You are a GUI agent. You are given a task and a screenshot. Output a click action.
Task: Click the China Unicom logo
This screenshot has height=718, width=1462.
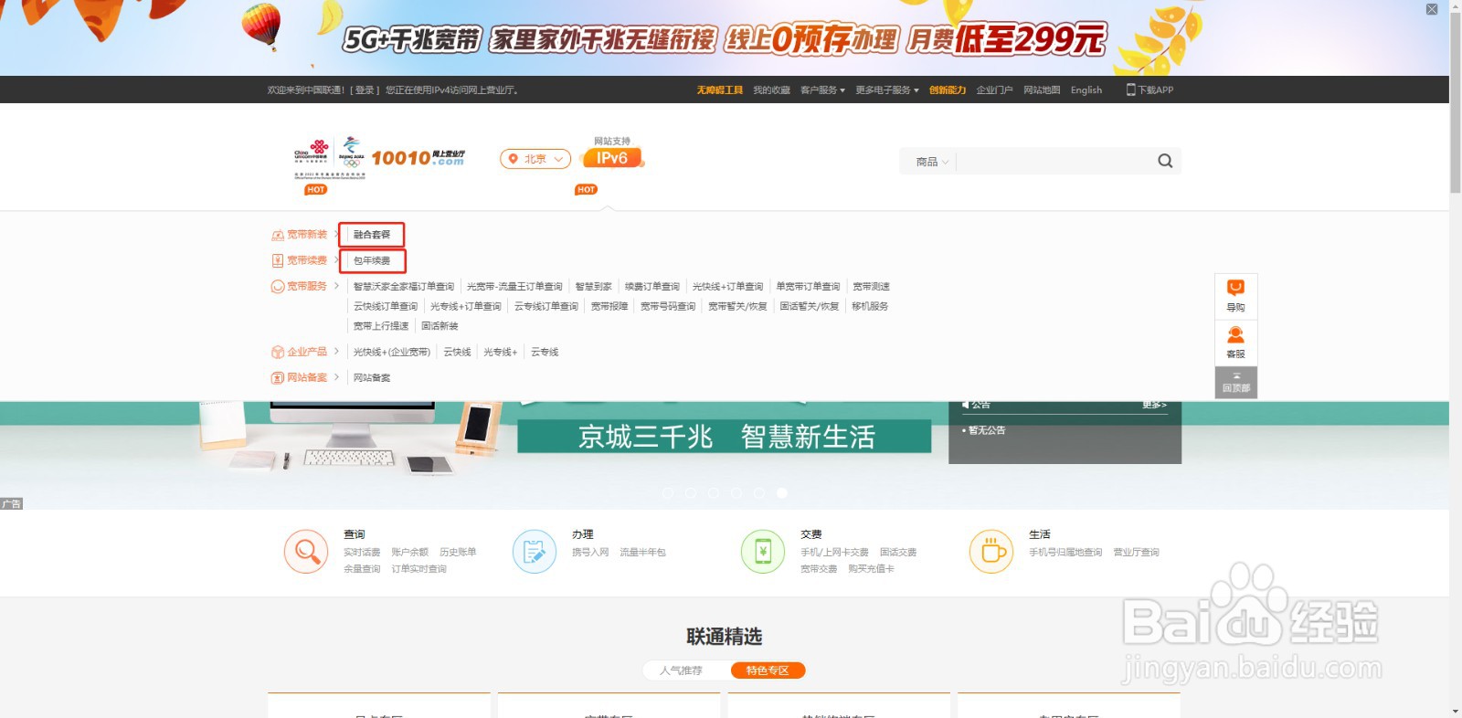click(x=312, y=152)
